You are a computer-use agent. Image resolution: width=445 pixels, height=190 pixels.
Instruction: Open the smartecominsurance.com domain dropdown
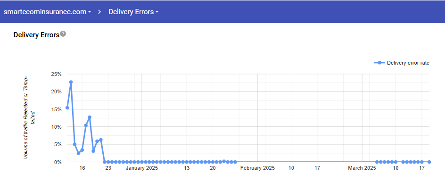47,12
